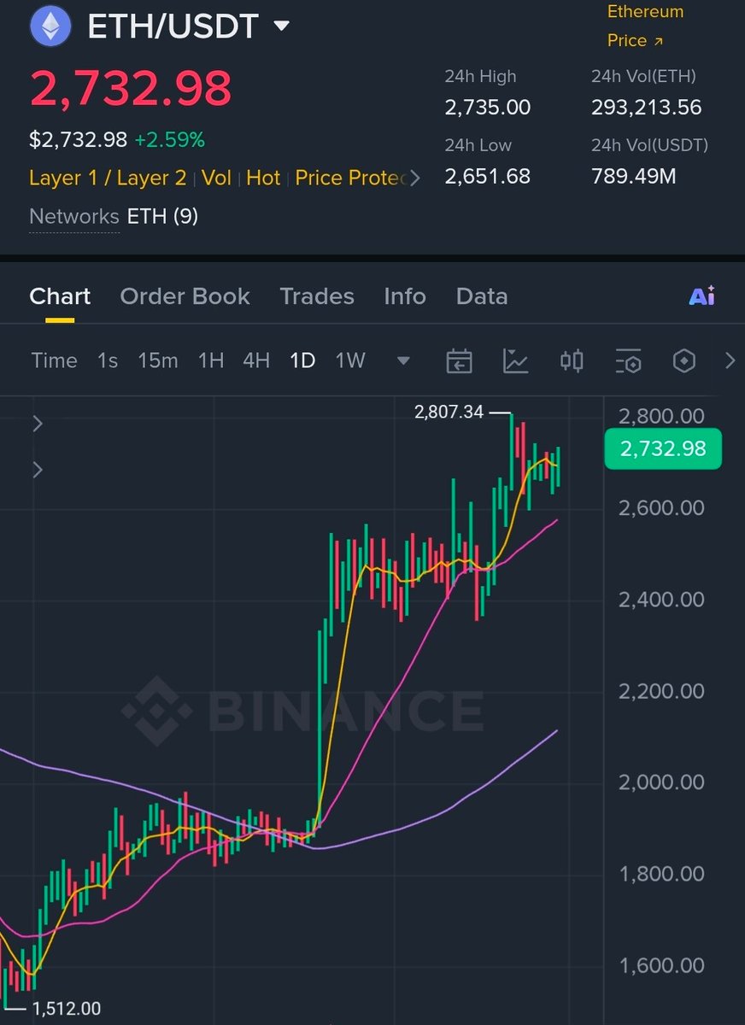The height and width of the screenshot is (1025, 745).
Task: Tap the Vol tag
Action: [x=217, y=178]
